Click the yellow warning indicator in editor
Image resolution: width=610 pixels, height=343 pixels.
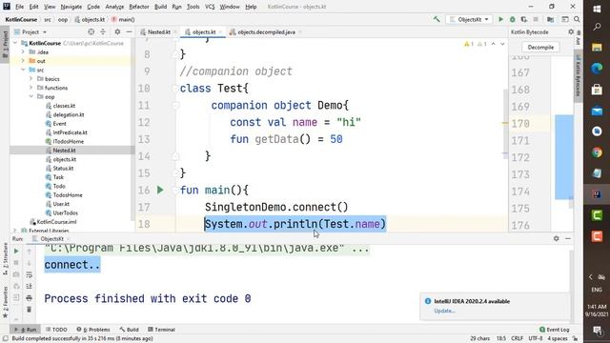tap(469, 44)
